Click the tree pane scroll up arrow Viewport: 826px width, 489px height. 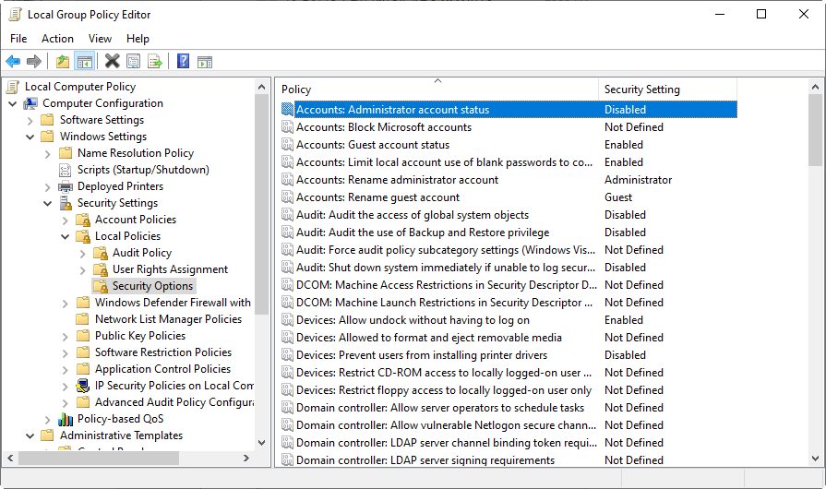[261, 87]
